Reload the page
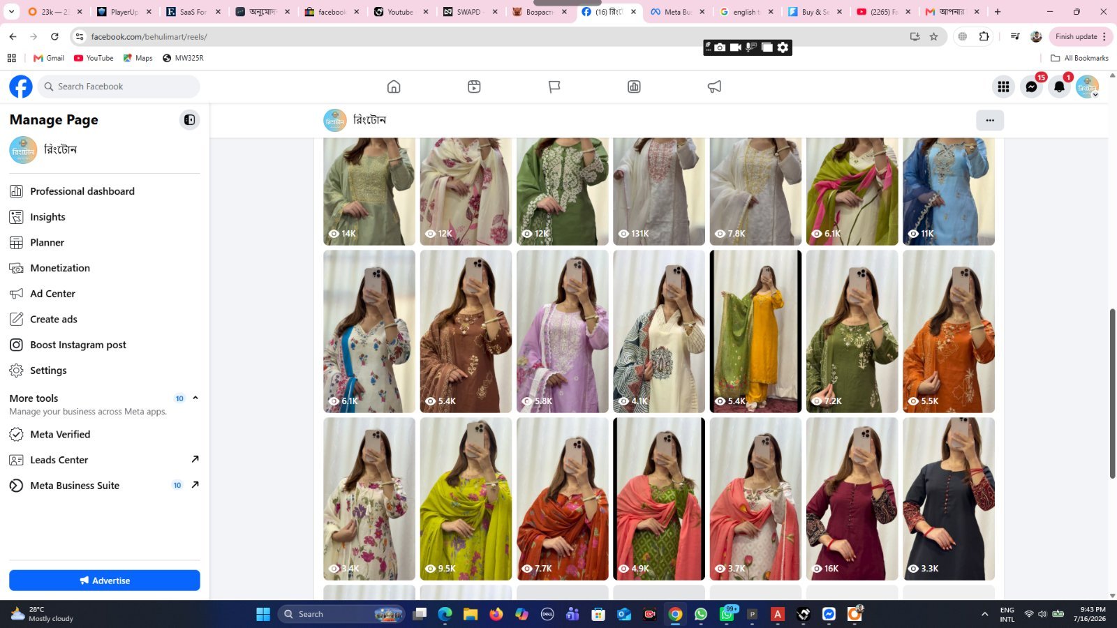Image resolution: width=1117 pixels, height=628 pixels. click(x=54, y=36)
